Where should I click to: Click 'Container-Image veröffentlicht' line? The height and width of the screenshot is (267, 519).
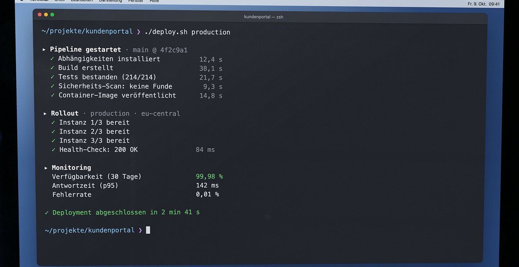117,95
